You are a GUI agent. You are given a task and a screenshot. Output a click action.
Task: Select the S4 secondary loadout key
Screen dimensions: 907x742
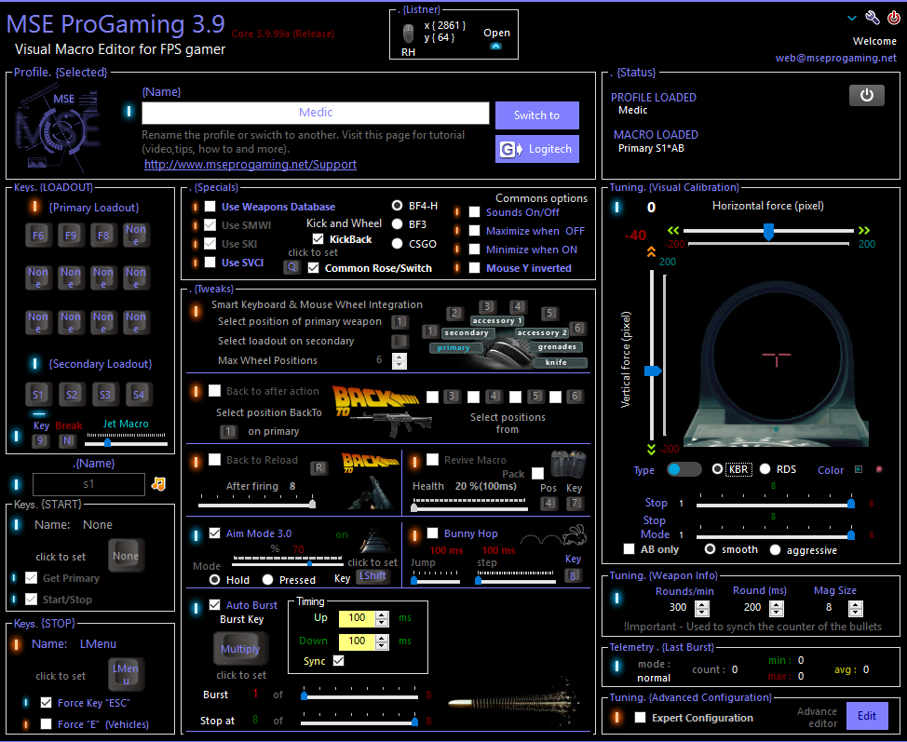click(x=139, y=395)
